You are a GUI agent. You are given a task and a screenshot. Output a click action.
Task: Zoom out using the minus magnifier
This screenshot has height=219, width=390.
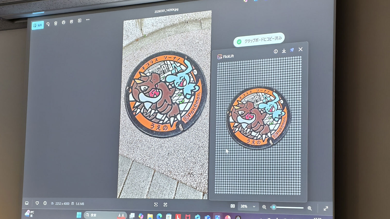click(x=264, y=207)
